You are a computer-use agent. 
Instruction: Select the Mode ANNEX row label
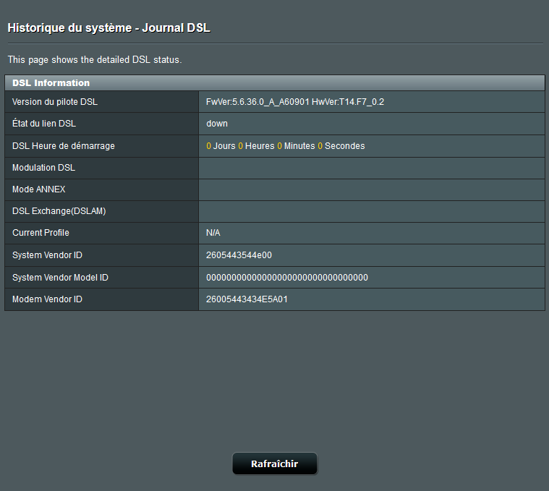coord(39,189)
